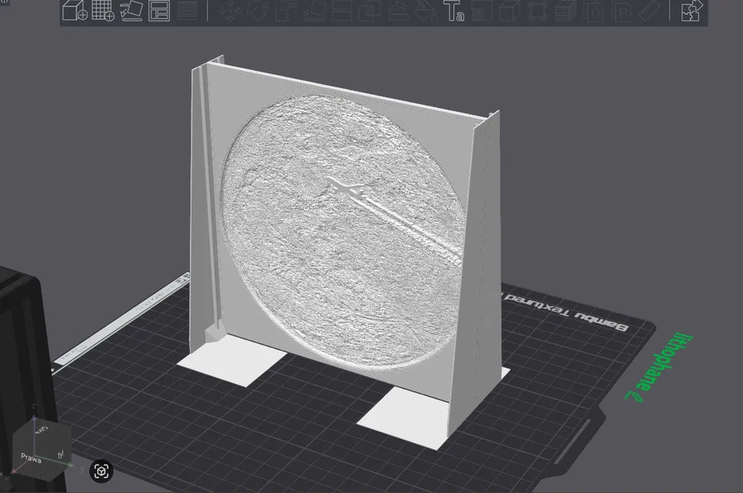Click the Arrange Objects icon

(x=160, y=11)
